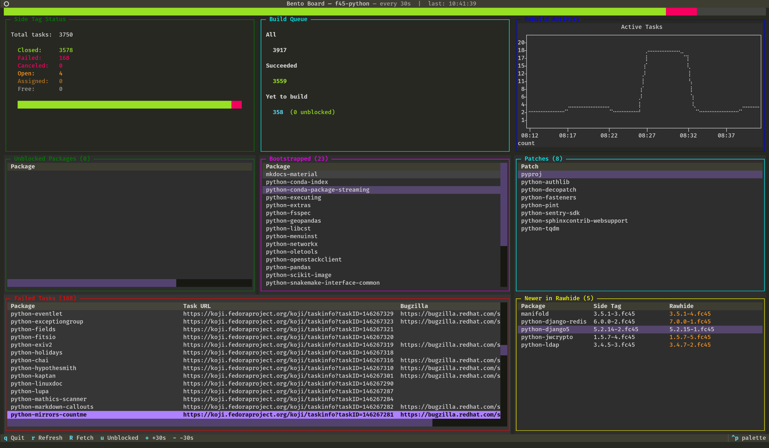The width and height of the screenshot is (769, 448).
Task: Click Task URL column header
Action: [197, 306]
